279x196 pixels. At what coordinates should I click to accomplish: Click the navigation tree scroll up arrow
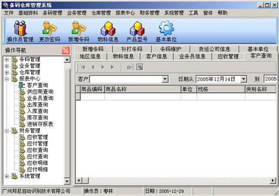pos(67,59)
